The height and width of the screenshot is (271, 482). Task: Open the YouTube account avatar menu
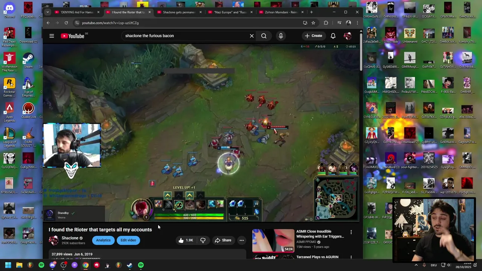tap(347, 36)
